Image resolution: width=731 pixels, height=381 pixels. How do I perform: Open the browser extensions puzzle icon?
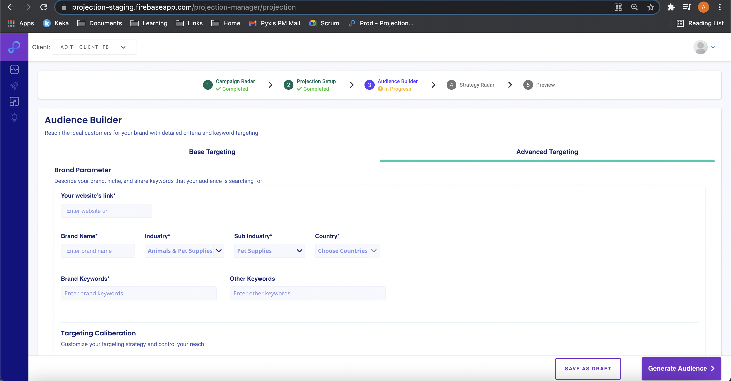(x=671, y=7)
